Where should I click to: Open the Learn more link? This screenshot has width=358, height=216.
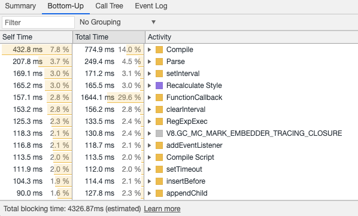point(162,209)
